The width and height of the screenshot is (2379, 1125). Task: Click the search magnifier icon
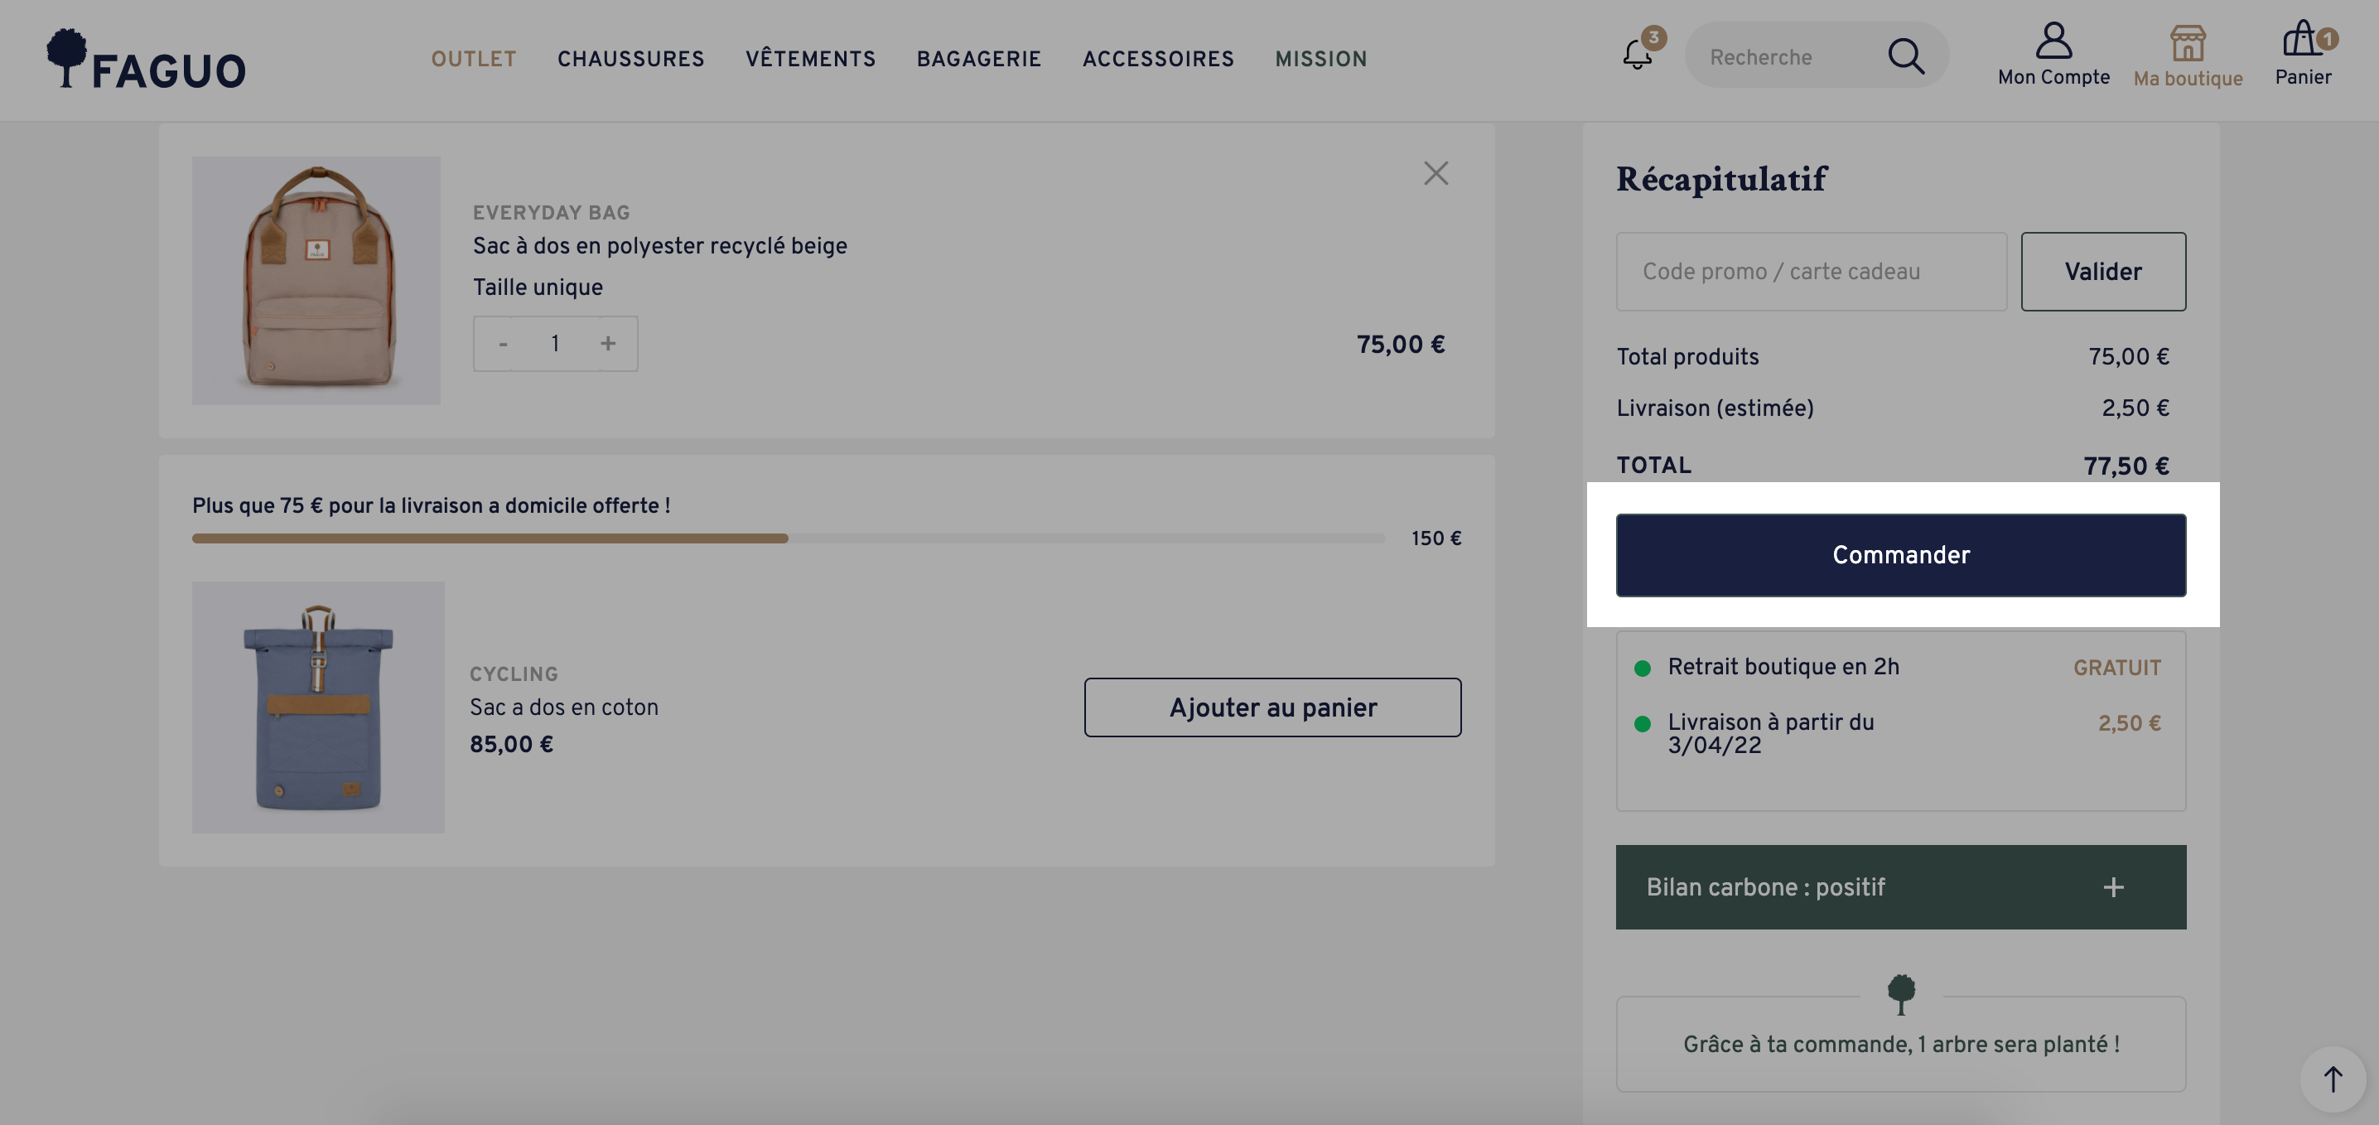pos(1905,56)
